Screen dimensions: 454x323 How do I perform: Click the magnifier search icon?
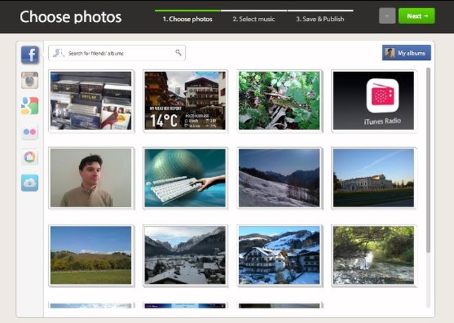tap(178, 53)
